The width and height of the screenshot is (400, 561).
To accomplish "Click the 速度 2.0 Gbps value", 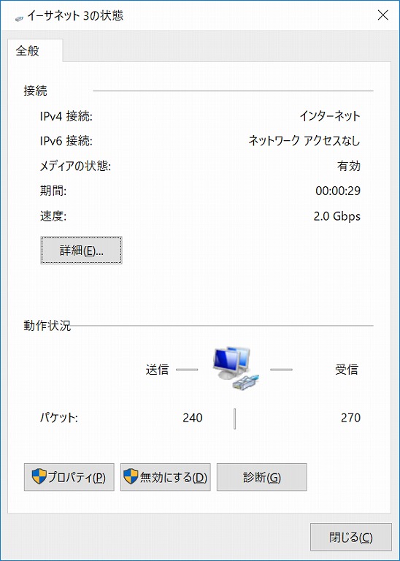I will tap(337, 216).
